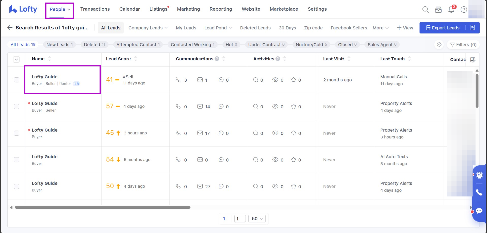Open the column layout editor icon
This screenshot has width=487, height=233.
[473, 60]
